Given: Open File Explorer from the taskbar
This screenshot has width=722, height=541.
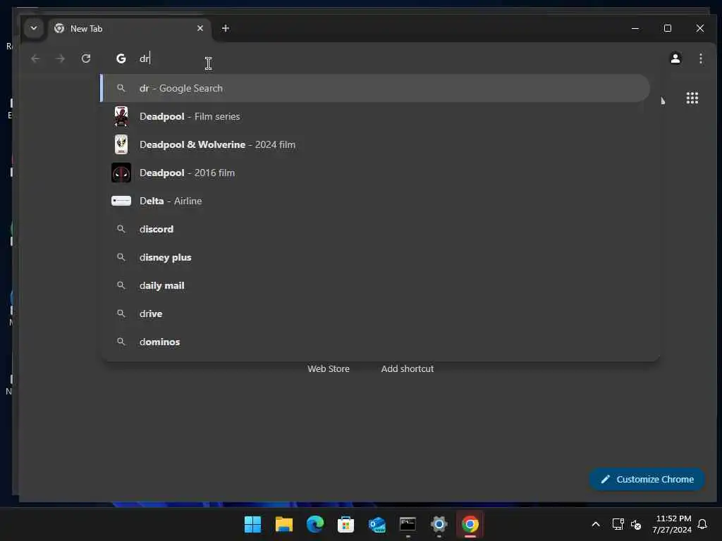Looking at the screenshot, I should (283, 524).
